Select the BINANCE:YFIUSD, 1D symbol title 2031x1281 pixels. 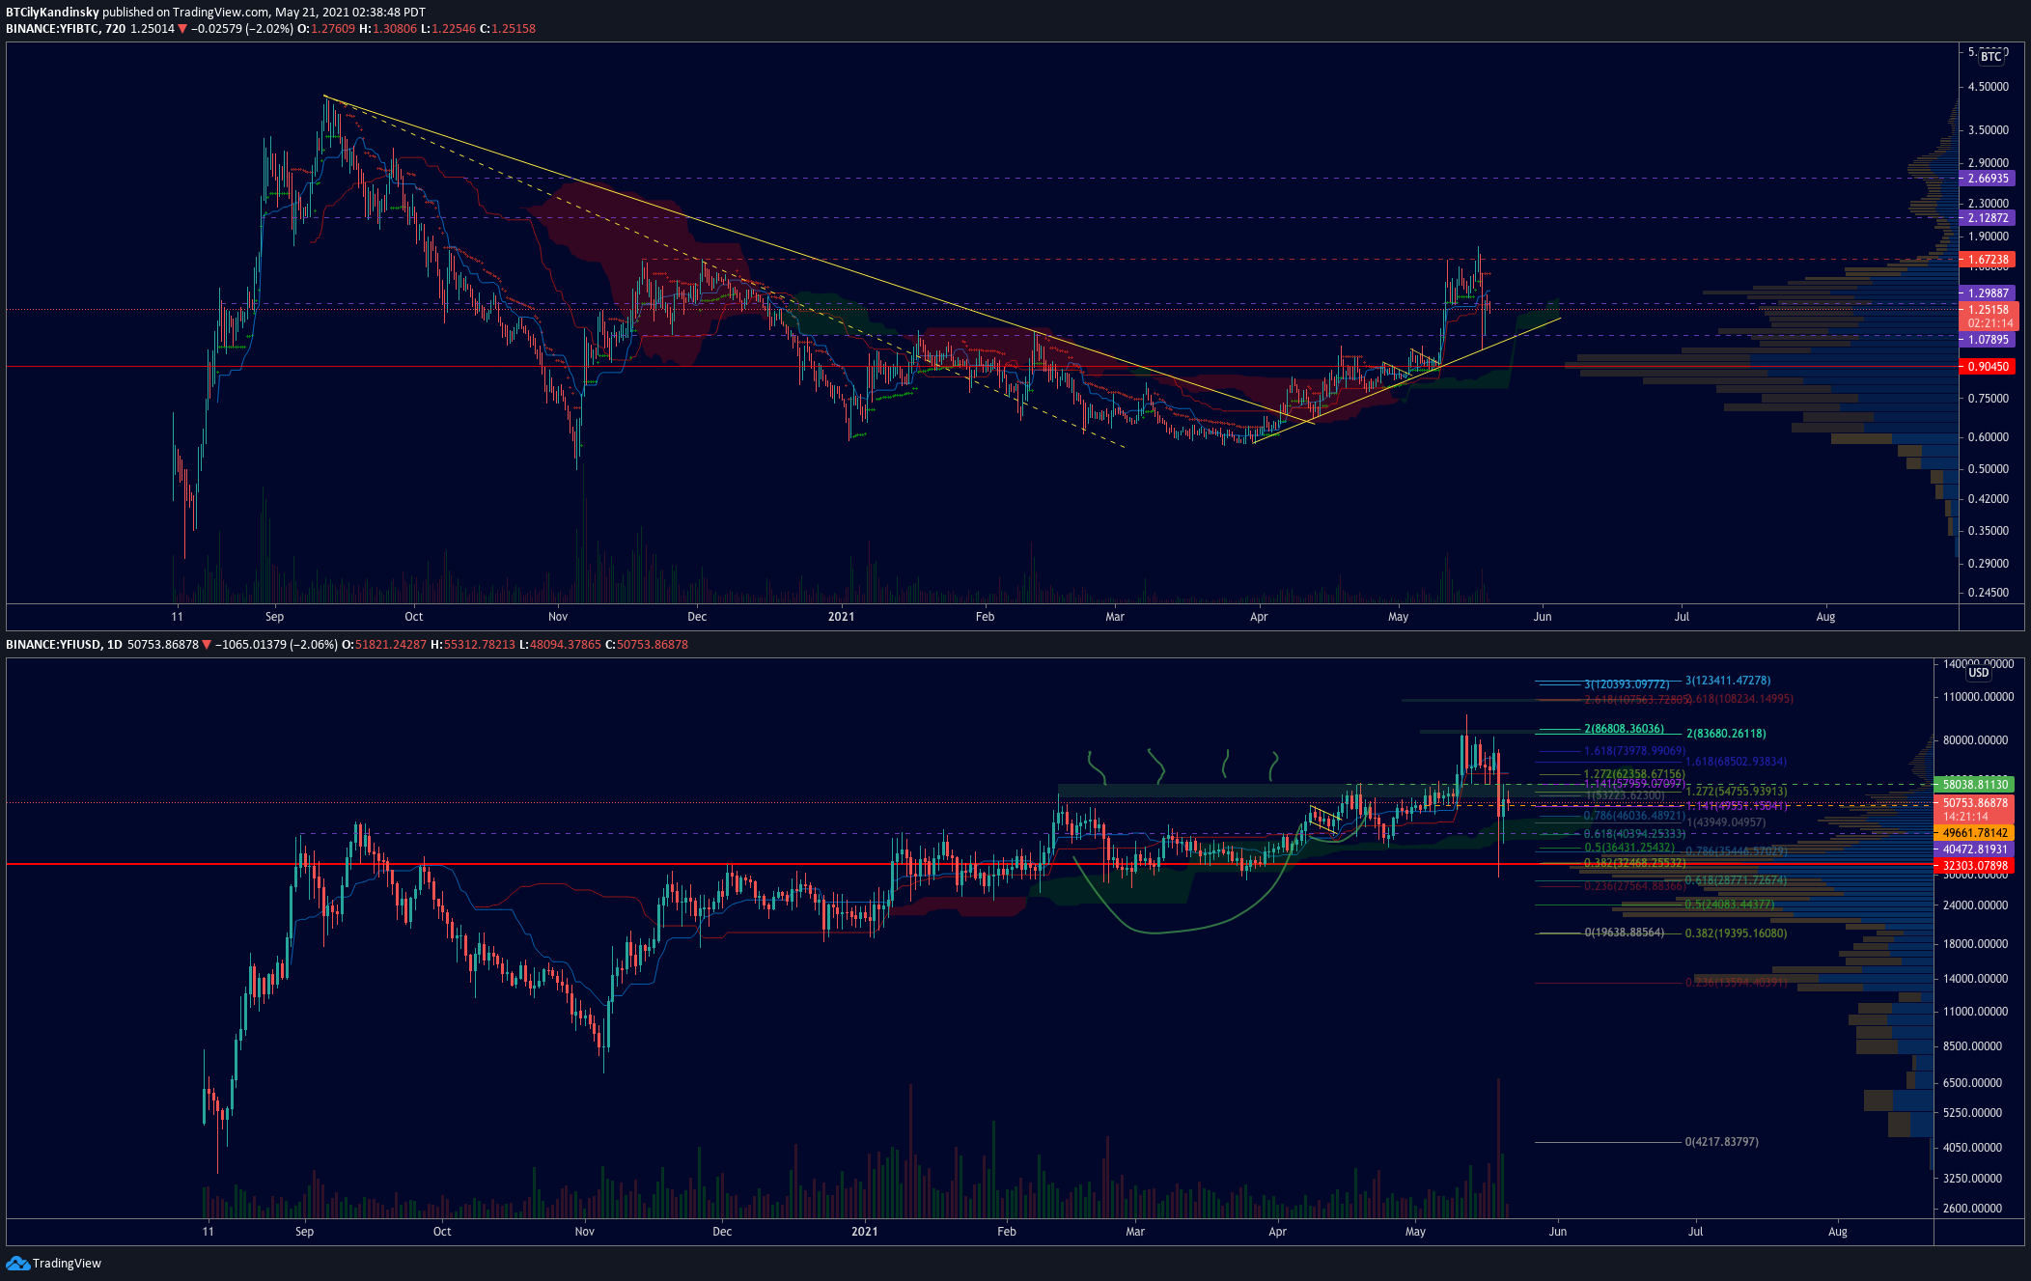coord(64,645)
